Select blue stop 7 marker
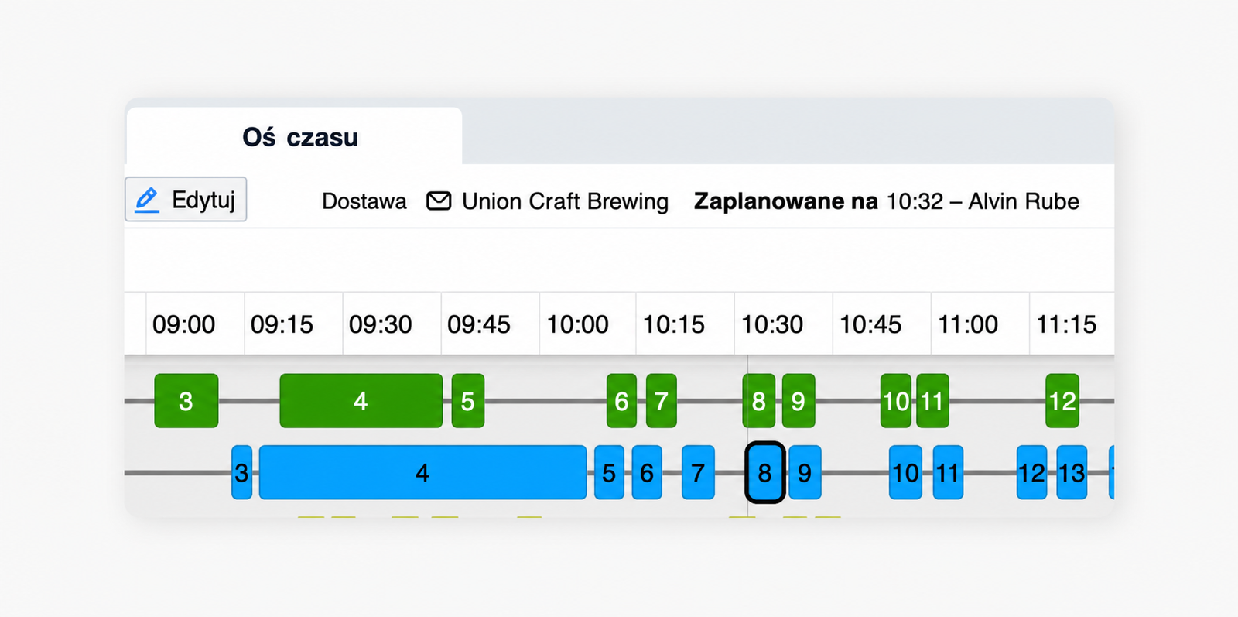The image size is (1238, 617). (x=698, y=472)
